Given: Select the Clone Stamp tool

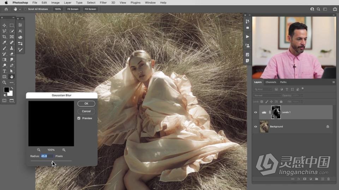Looking at the screenshot, I should [x=12, y=48].
